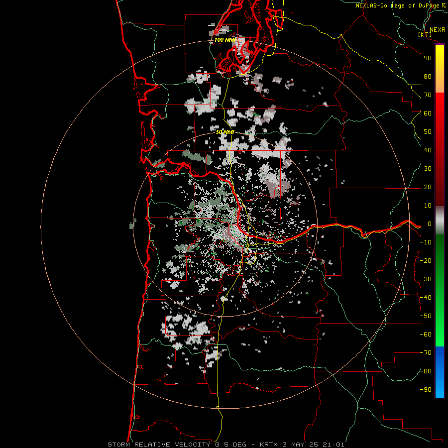Click the positive 40 scale value
Screen dimensions: 448x448
point(428,150)
